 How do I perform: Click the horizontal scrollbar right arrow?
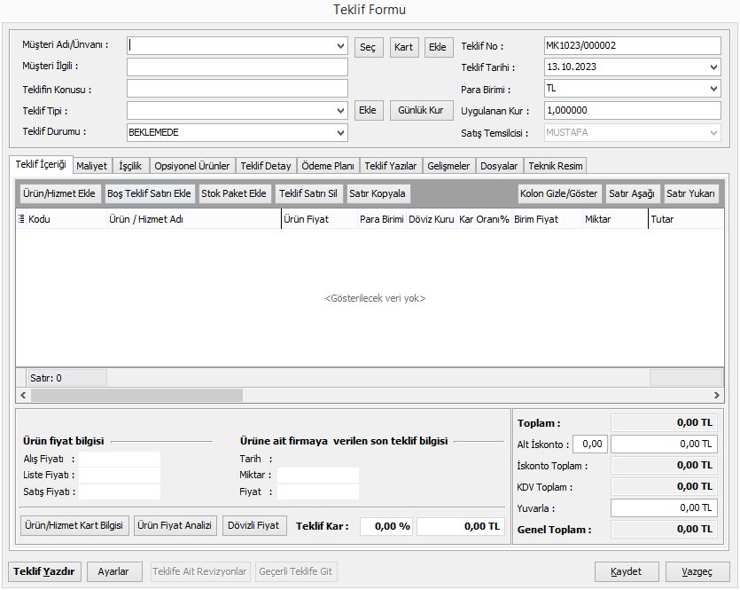point(718,395)
